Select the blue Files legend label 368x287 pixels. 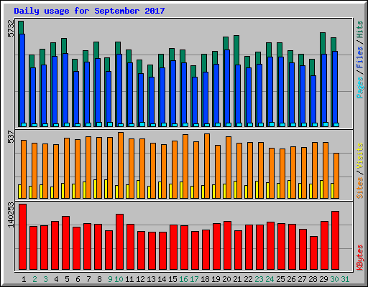click(x=360, y=57)
